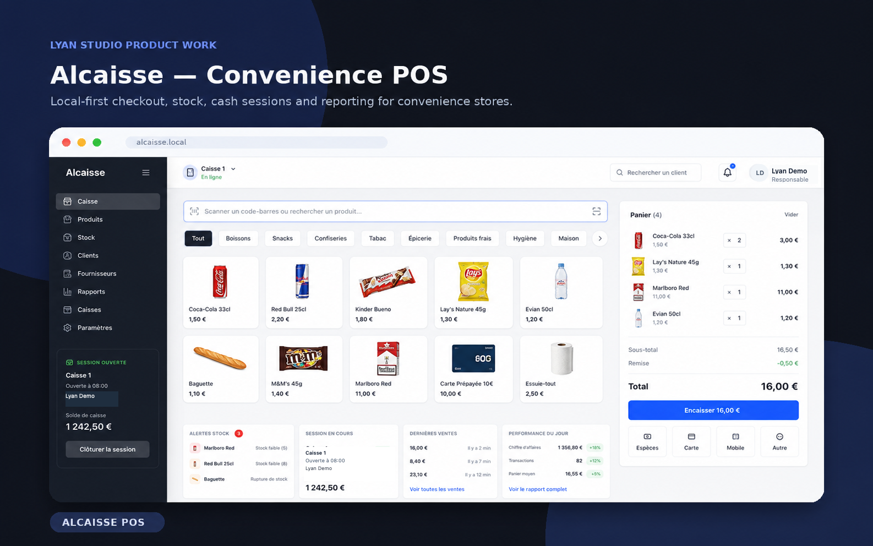873x546 pixels.
Task: Change quantity of Evian 50cl in cart
Action: point(734,318)
